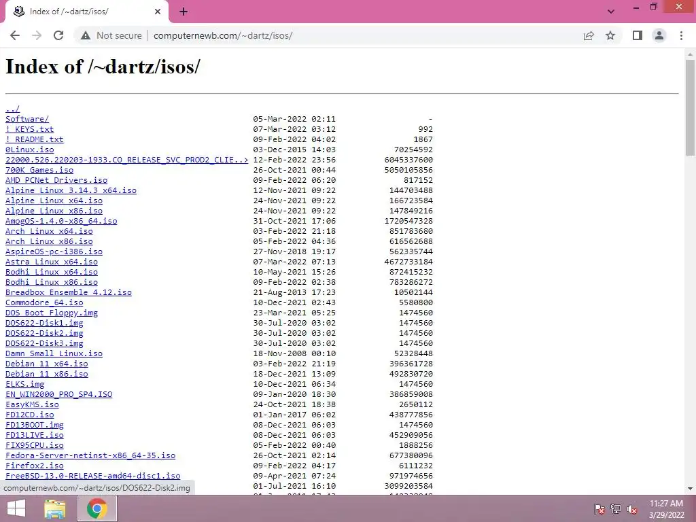696x522 pixels.
Task: Download Firefox2.iso
Action: pyautogui.click(x=35, y=466)
